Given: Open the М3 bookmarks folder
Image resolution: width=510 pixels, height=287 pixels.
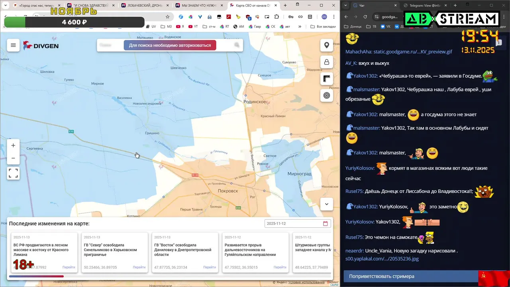Looking at the screenshot, I should 166,26.
